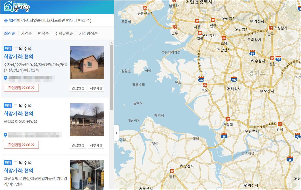Open the third listing's interior photo thumbnail

tap(87, 175)
